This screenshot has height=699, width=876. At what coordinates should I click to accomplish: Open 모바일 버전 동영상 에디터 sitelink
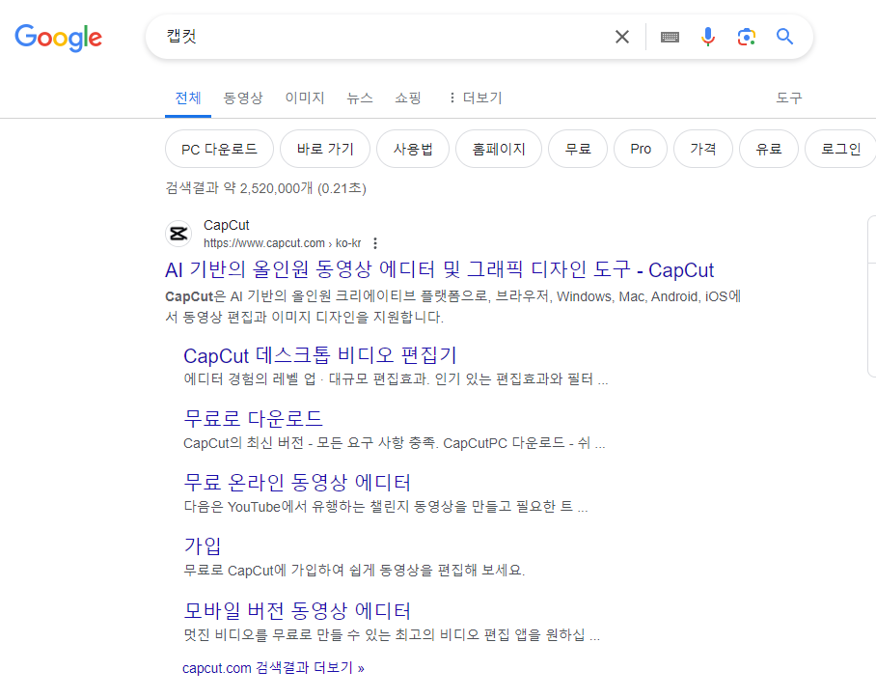(x=297, y=610)
